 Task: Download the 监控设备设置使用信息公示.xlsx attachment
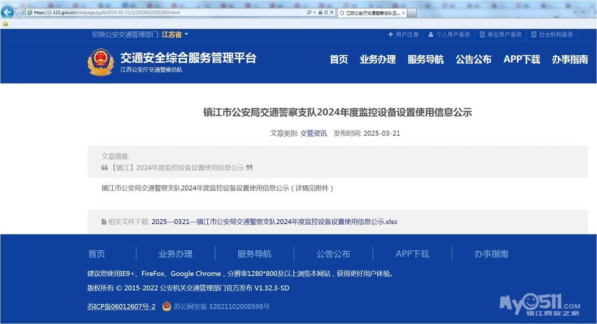[x=274, y=222]
